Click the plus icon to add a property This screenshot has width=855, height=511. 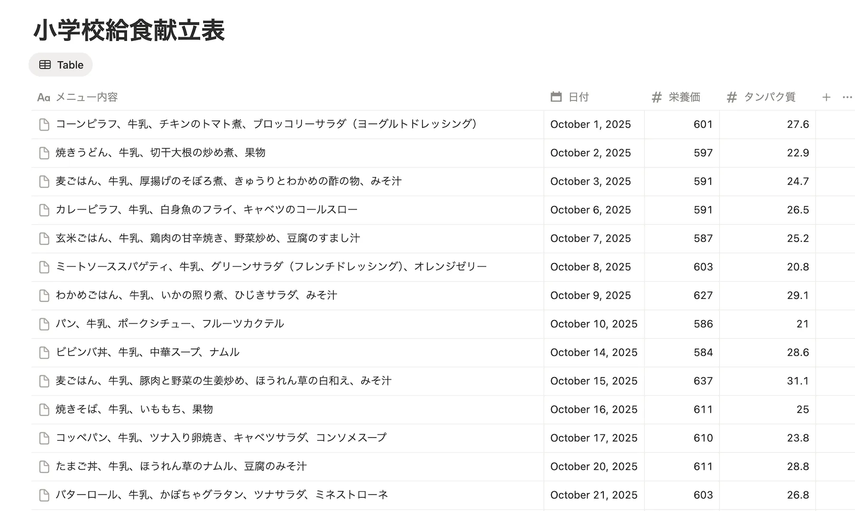[x=826, y=97]
